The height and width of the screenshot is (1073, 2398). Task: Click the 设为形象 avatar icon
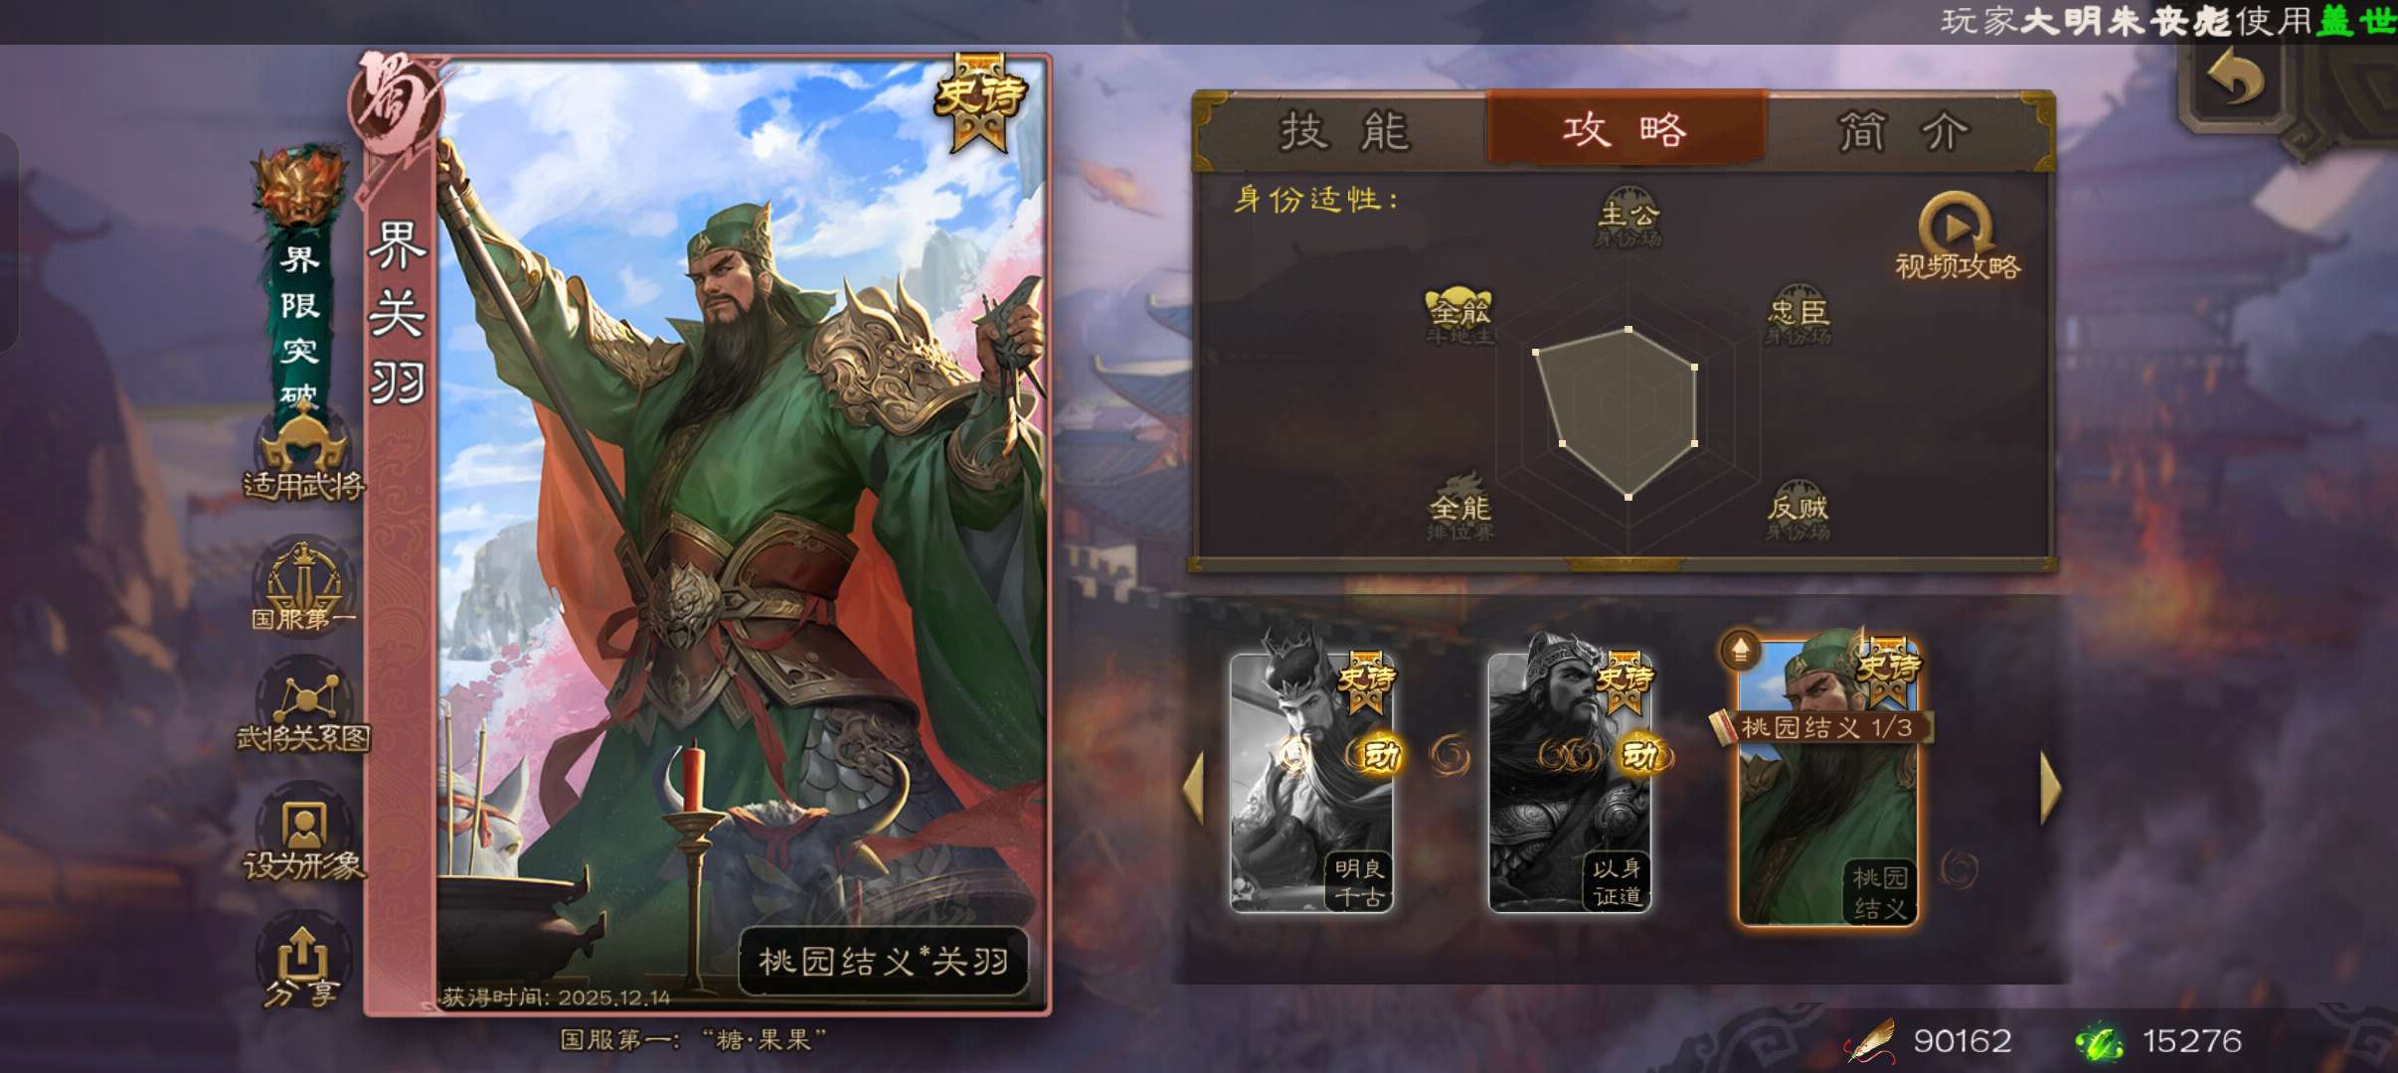303,840
